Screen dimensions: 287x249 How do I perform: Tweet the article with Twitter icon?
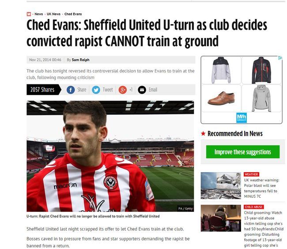96,90
